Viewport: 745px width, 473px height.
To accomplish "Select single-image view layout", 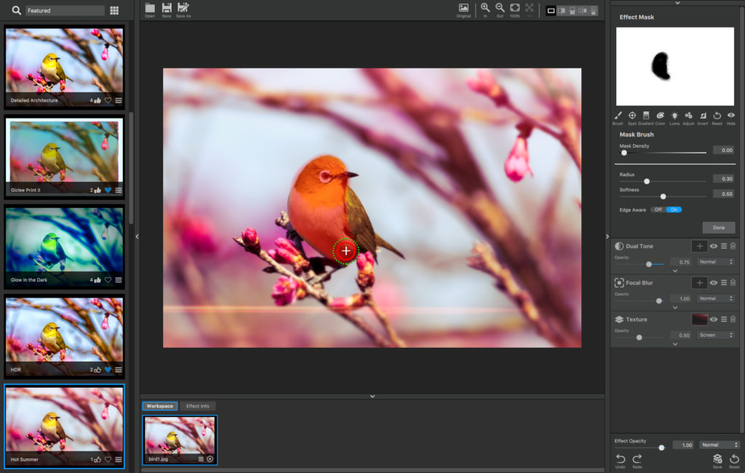I will pos(551,10).
